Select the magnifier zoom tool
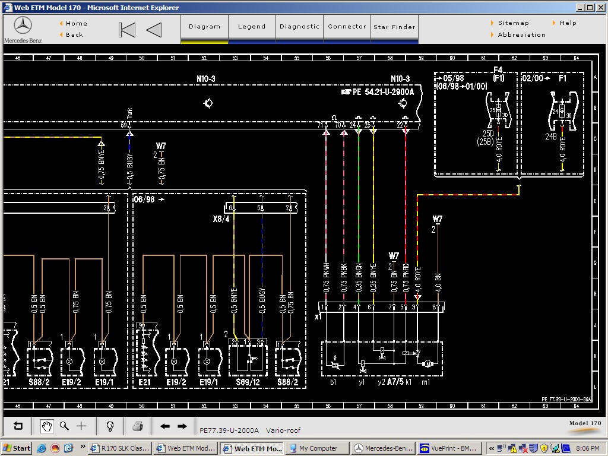Screen dimensions: 608x456 click(64, 426)
